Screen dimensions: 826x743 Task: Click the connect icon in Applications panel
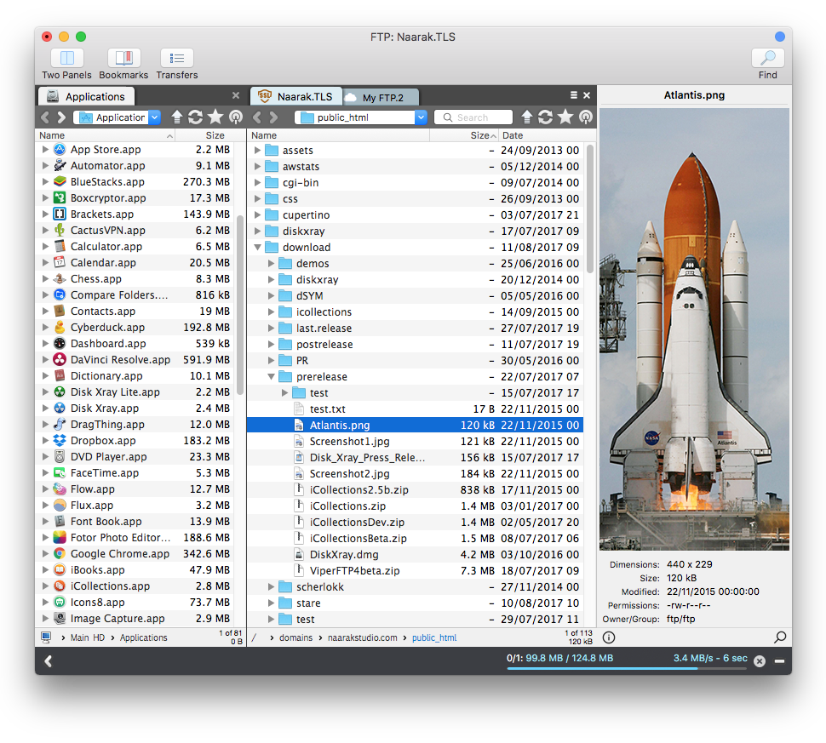click(236, 117)
